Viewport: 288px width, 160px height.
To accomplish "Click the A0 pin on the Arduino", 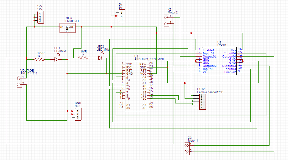I will (x=144, y=86).
